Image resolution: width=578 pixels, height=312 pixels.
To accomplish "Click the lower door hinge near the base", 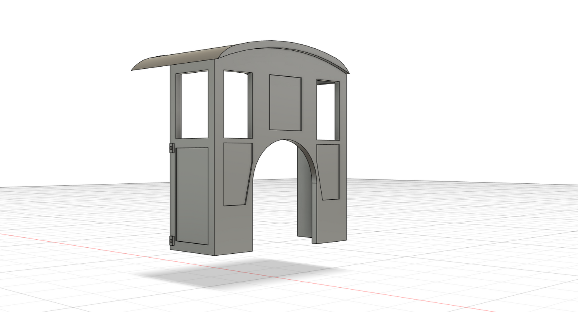I will (x=172, y=240).
